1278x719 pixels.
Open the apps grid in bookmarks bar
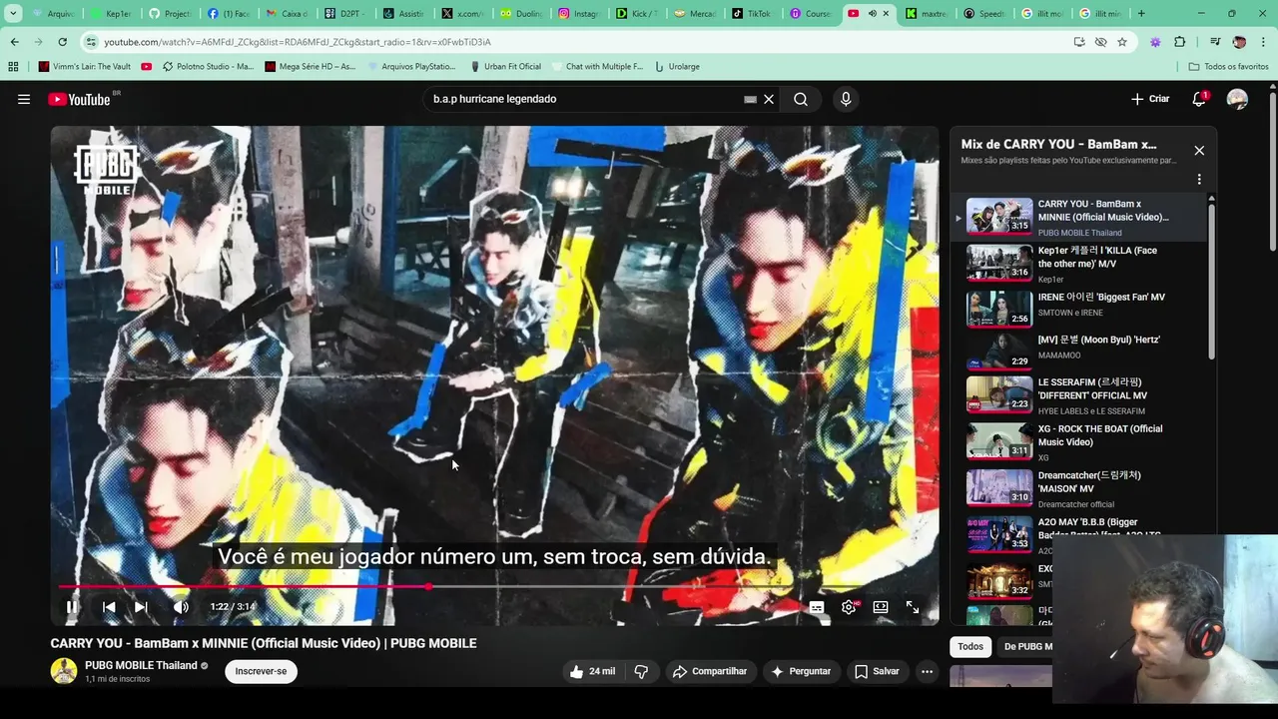click(13, 66)
